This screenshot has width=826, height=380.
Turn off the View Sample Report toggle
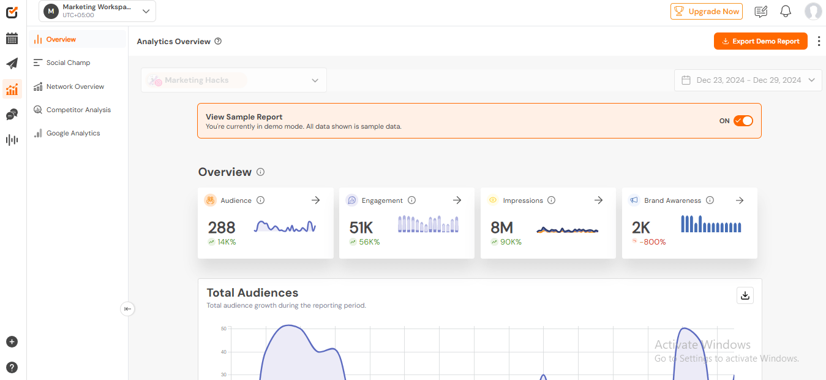pos(743,121)
